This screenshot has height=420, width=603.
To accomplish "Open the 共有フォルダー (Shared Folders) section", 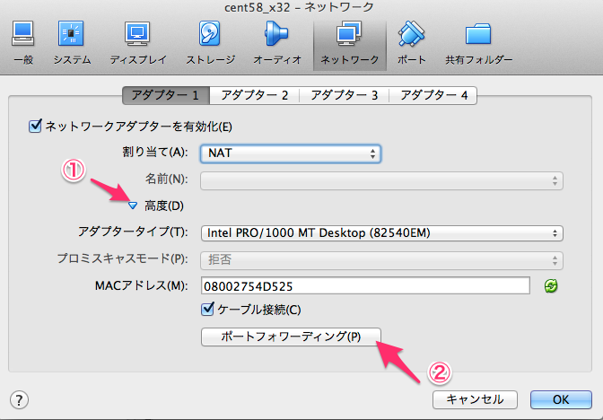I will [x=479, y=43].
